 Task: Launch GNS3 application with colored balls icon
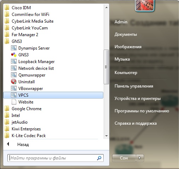pyautogui.click(x=14, y=55)
